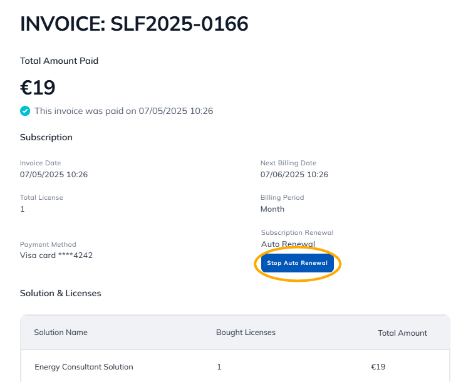
Task: Click the invoice paid confirmation message
Action: tap(123, 111)
